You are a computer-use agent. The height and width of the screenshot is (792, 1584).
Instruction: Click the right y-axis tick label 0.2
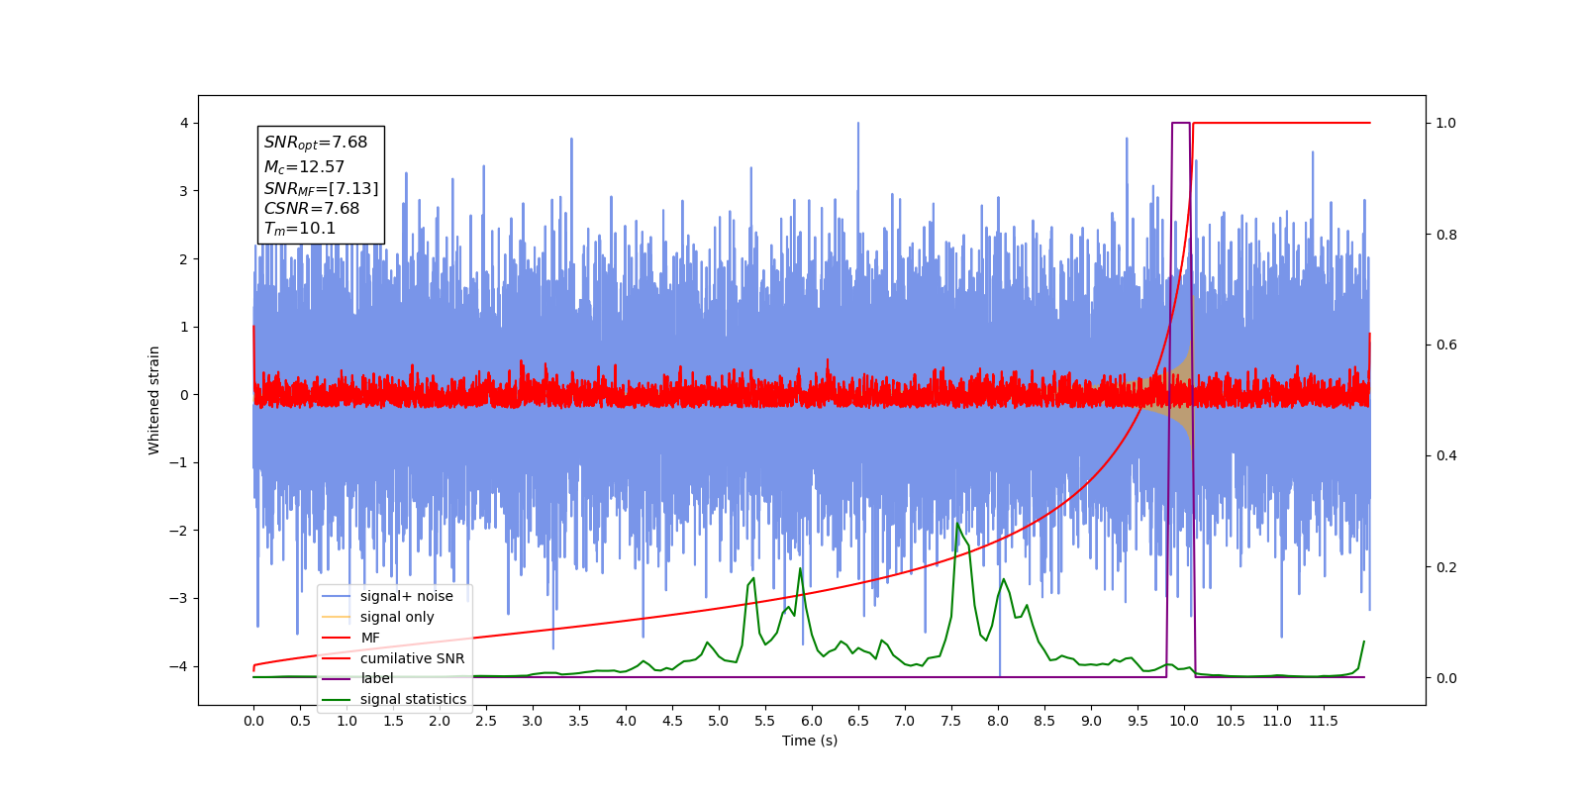[x=1446, y=567]
